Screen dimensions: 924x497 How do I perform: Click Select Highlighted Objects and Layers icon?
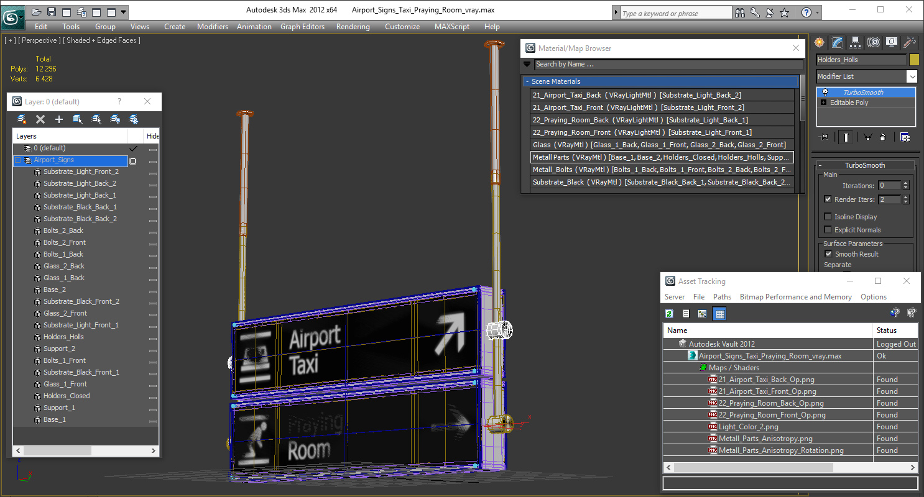pyautogui.click(x=78, y=119)
